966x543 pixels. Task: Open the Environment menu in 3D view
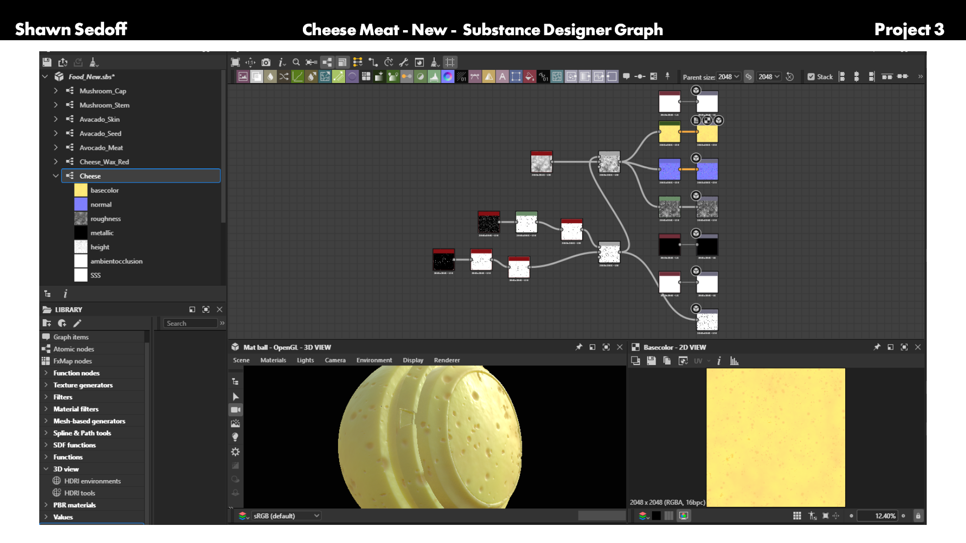(374, 360)
